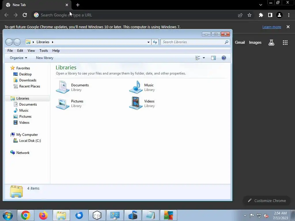Click the magnifier icon in Search Libraries
The width and height of the screenshot is (295, 221).
click(226, 42)
